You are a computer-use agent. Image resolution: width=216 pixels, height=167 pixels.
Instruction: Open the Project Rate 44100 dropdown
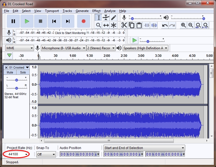pos(26,154)
